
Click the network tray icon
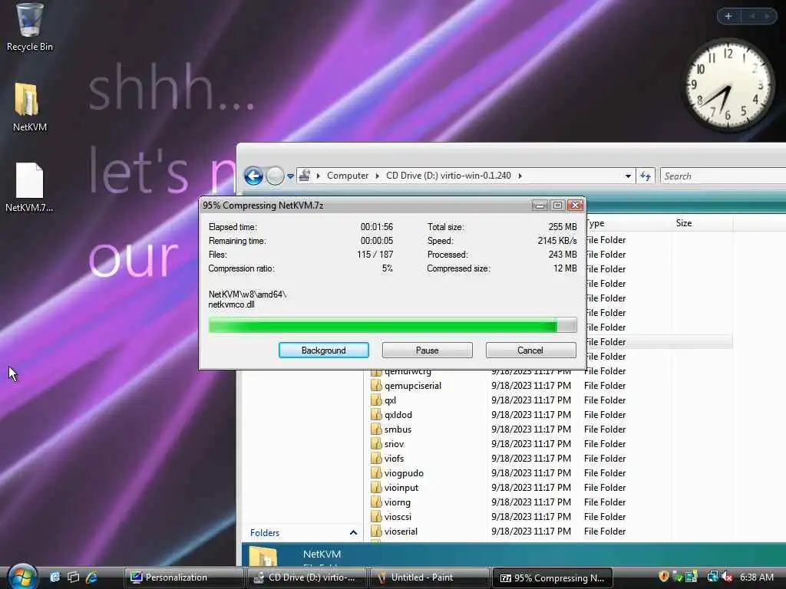click(712, 577)
